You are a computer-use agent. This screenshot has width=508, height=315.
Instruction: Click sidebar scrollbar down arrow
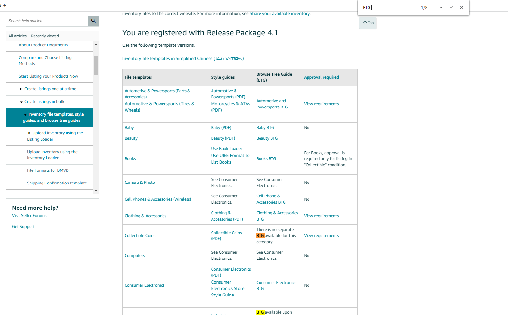pyautogui.click(x=96, y=191)
